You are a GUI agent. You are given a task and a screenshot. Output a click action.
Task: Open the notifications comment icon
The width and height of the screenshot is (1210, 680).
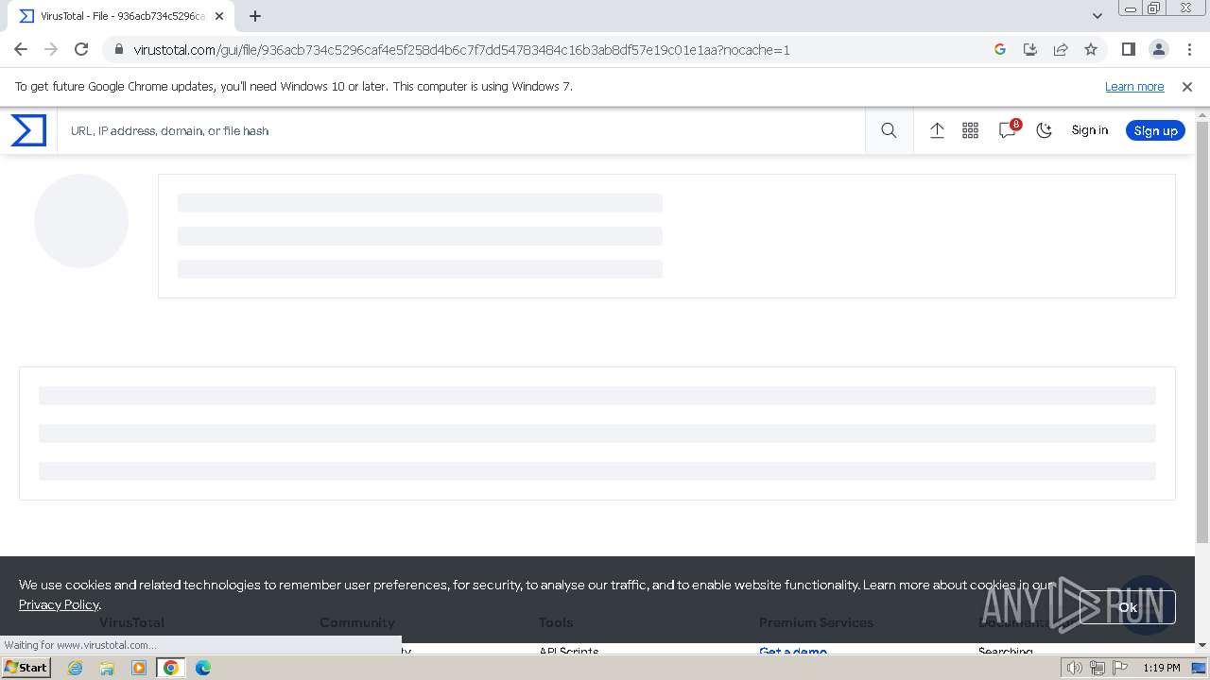1008,130
